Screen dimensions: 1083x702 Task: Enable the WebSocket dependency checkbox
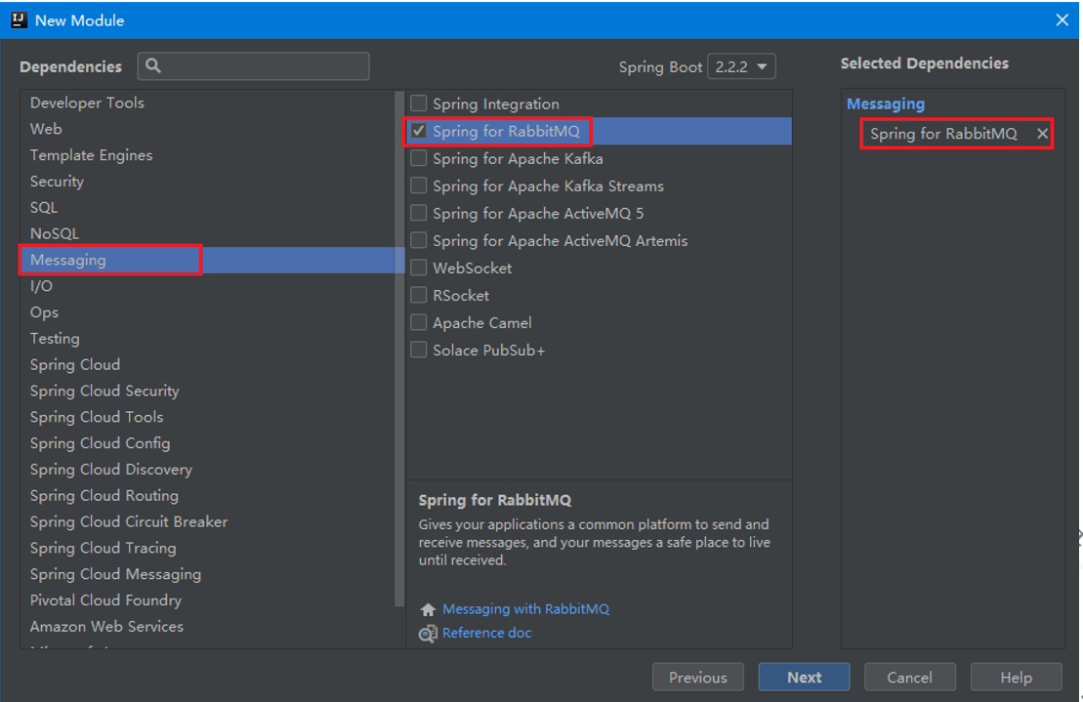[x=419, y=268]
